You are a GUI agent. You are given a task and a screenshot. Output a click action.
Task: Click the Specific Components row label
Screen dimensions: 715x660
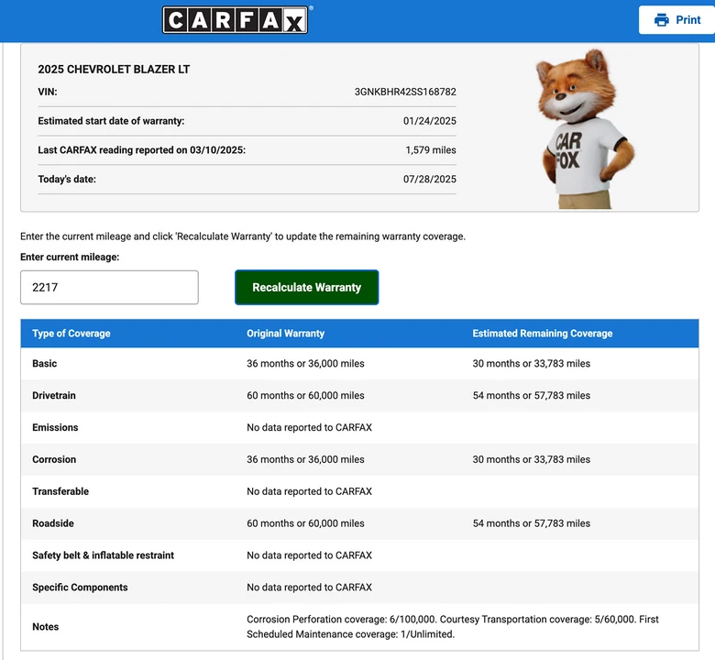(x=80, y=587)
